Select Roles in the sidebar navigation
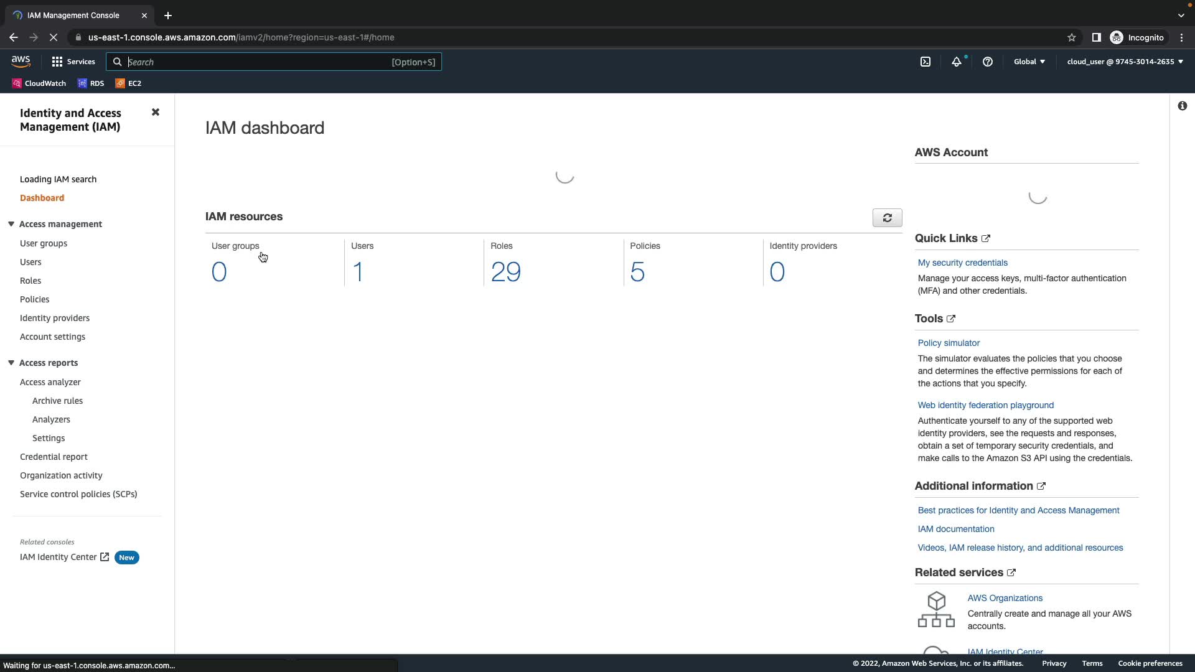 pyautogui.click(x=30, y=281)
